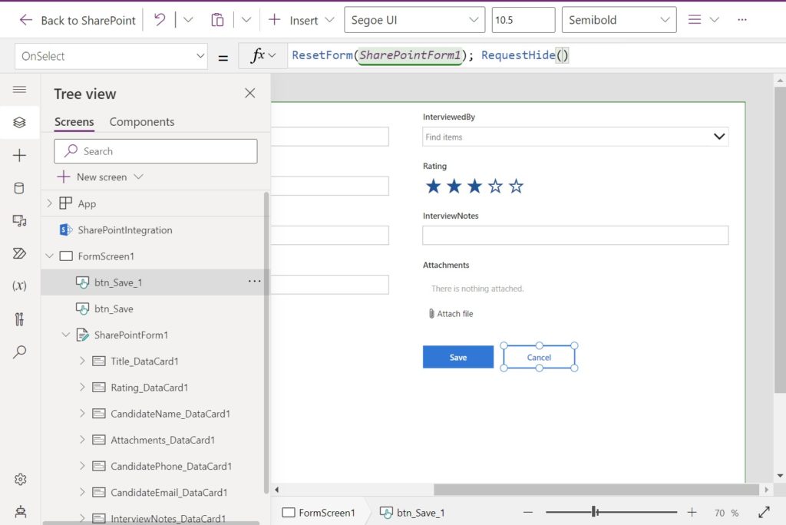Open the Variables (x) icon in the sidebar
786x525 pixels.
tap(19, 286)
